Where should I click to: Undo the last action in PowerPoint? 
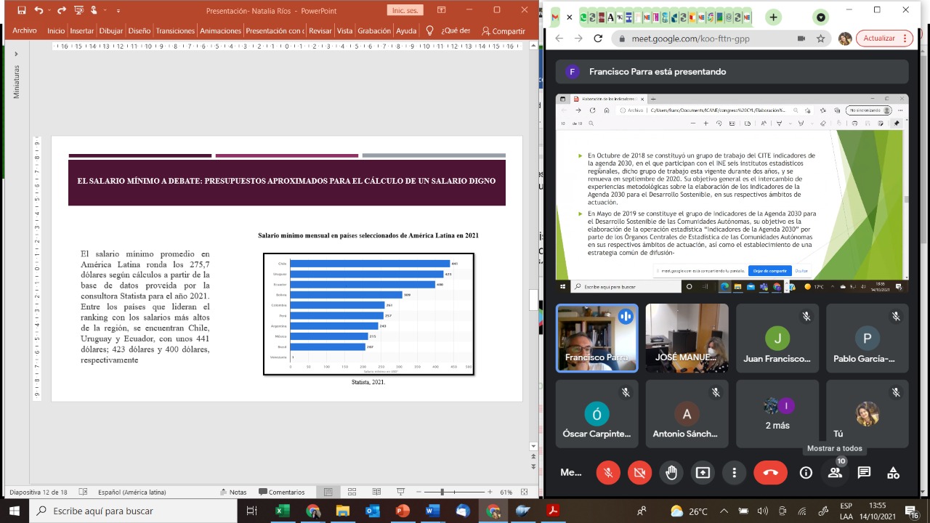(39, 10)
